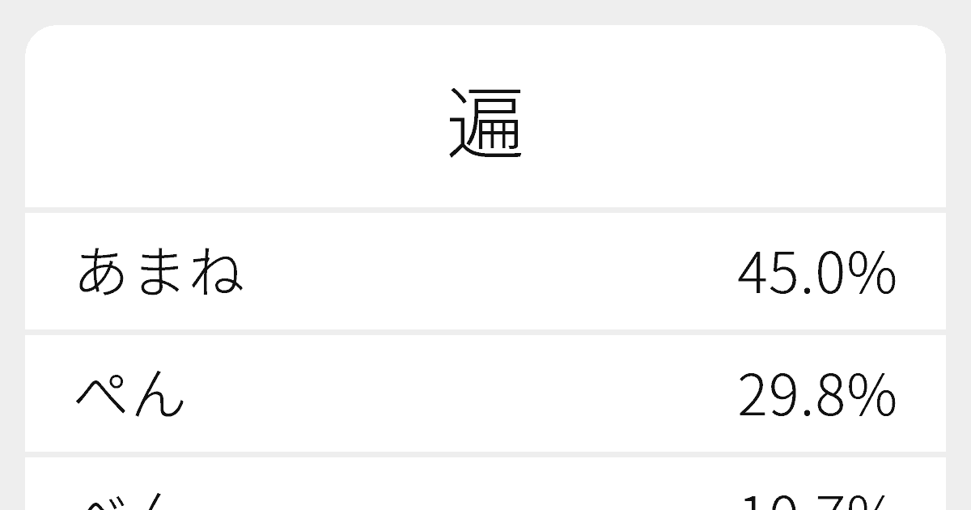This screenshot has height=510, width=971.
Task: Click the cut-off percentage in bottom row
Action: 816,503
